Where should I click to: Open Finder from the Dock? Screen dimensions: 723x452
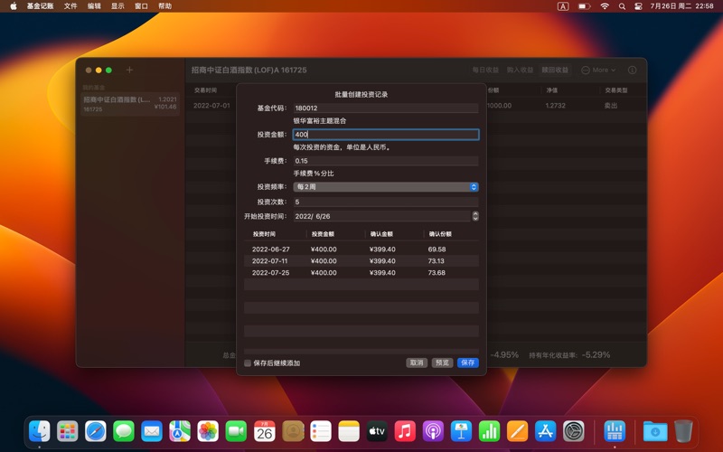click(39, 431)
